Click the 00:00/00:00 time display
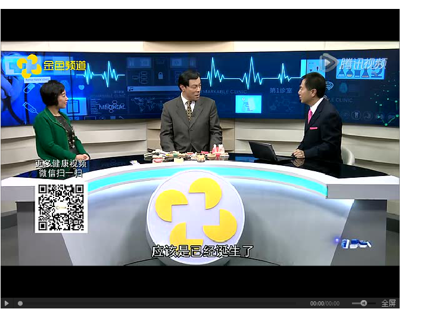430x318 pixels. click(x=325, y=304)
